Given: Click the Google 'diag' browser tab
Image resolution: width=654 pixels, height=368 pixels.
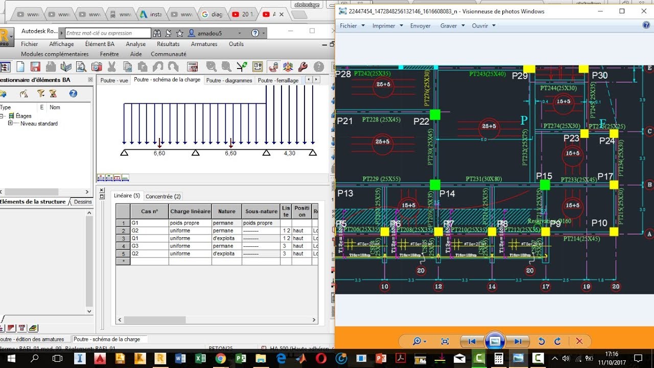Looking at the screenshot, I should point(212,14).
